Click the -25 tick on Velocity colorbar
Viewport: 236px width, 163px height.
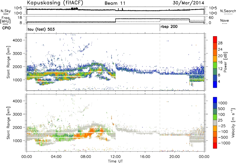click(221, 126)
